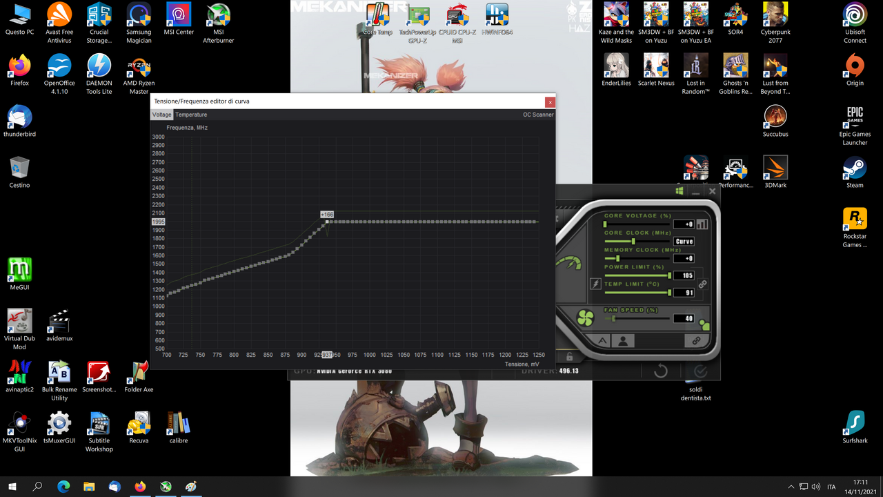Open the MSI Afterburner desktop shortcut
The image size is (883, 497).
pyautogui.click(x=218, y=24)
